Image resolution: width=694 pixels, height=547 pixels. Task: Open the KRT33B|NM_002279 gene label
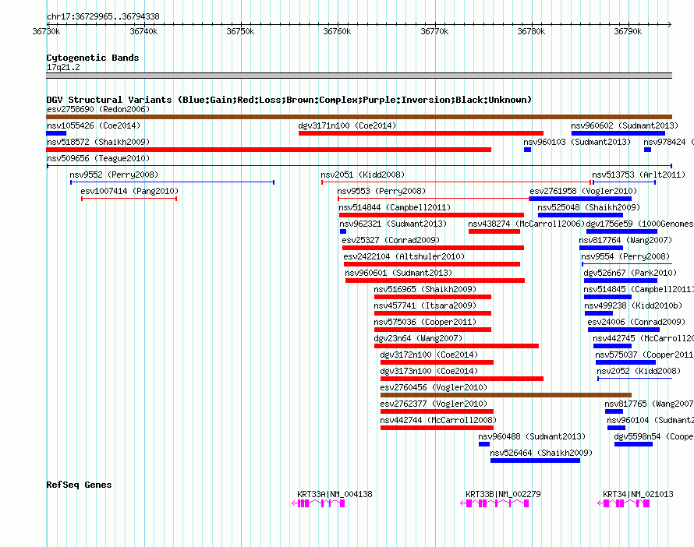(503, 494)
